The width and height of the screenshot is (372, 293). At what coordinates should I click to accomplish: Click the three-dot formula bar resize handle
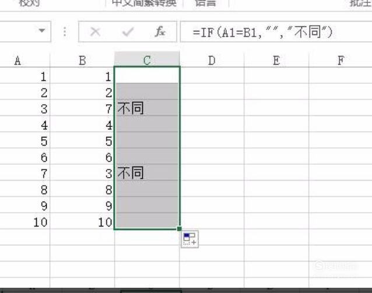[x=65, y=32]
